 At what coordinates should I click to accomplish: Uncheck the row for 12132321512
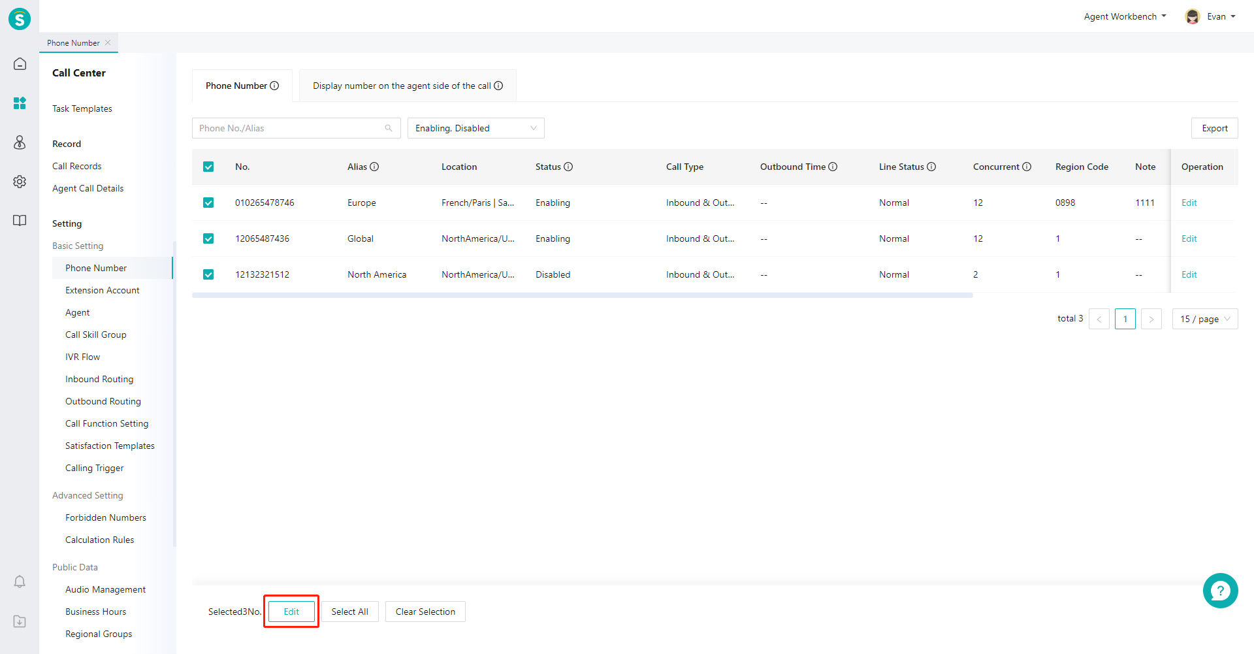[208, 274]
